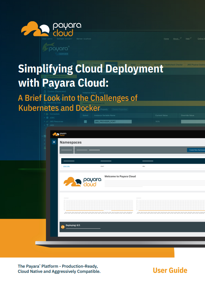
Task: Click the JMS Resources node icon
Action: point(48,121)
